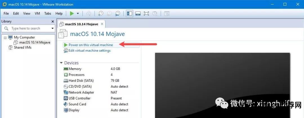Screen dimensions: 304x118
Task: Click the Network Adapter device icon
Action: coord(66,93)
